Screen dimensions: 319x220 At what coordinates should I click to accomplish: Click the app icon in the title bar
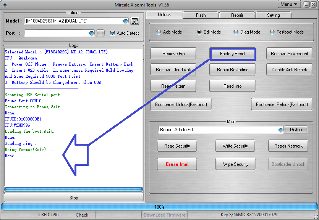5,5
